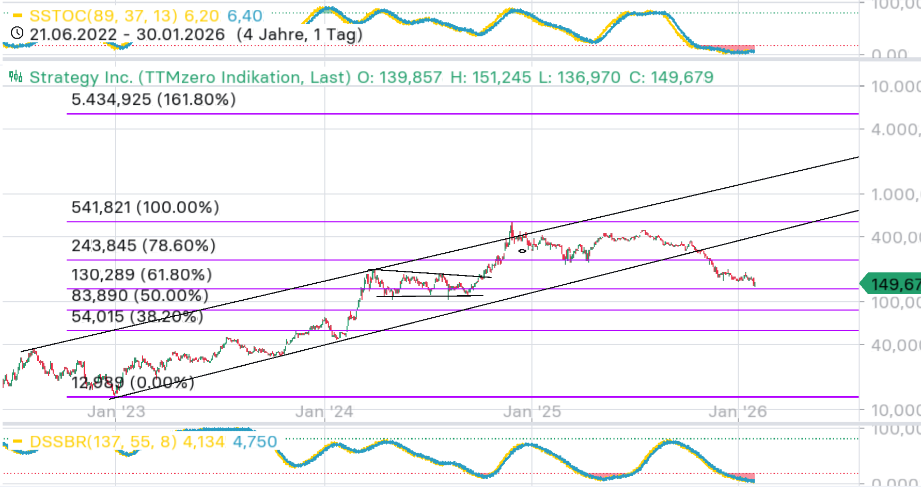Click the green current price tag 149,67
Image resolution: width=921 pixels, height=487 pixels.
pyautogui.click(x=892, y=284)
